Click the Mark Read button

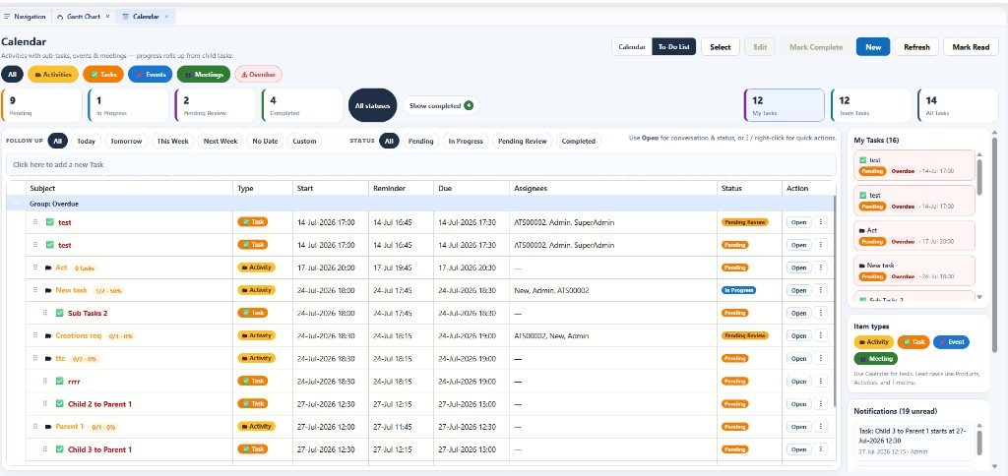coord(971,47)
